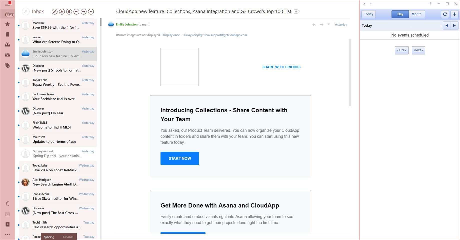Switch the calendar to the Month view
This screenshot has height=240, width=460.
416,14
